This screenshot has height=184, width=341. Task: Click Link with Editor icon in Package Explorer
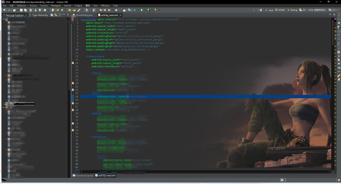[56, 15]
